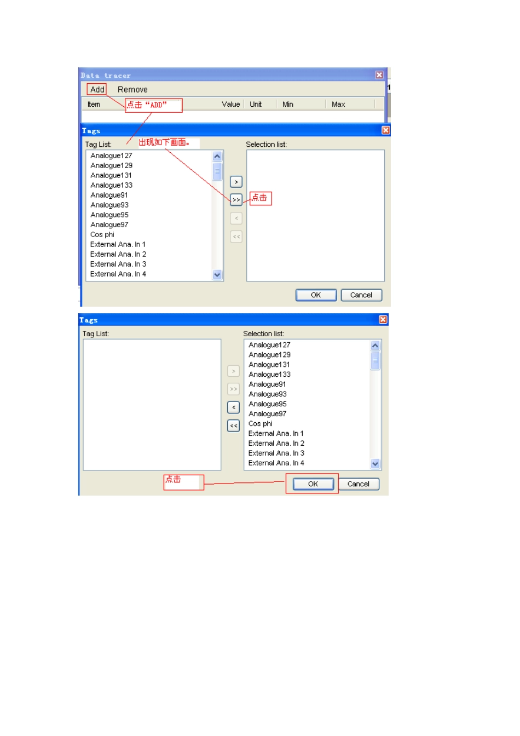Select Cos phi in lower Selection list
The width and height of the screenshot is (520, 736).
pos(261,424)
